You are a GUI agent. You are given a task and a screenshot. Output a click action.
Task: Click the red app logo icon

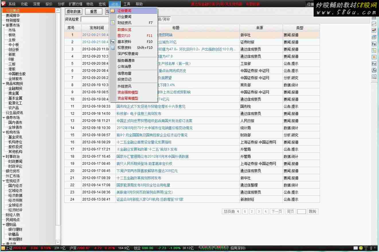pyautogui.click(x=3, y=4)
